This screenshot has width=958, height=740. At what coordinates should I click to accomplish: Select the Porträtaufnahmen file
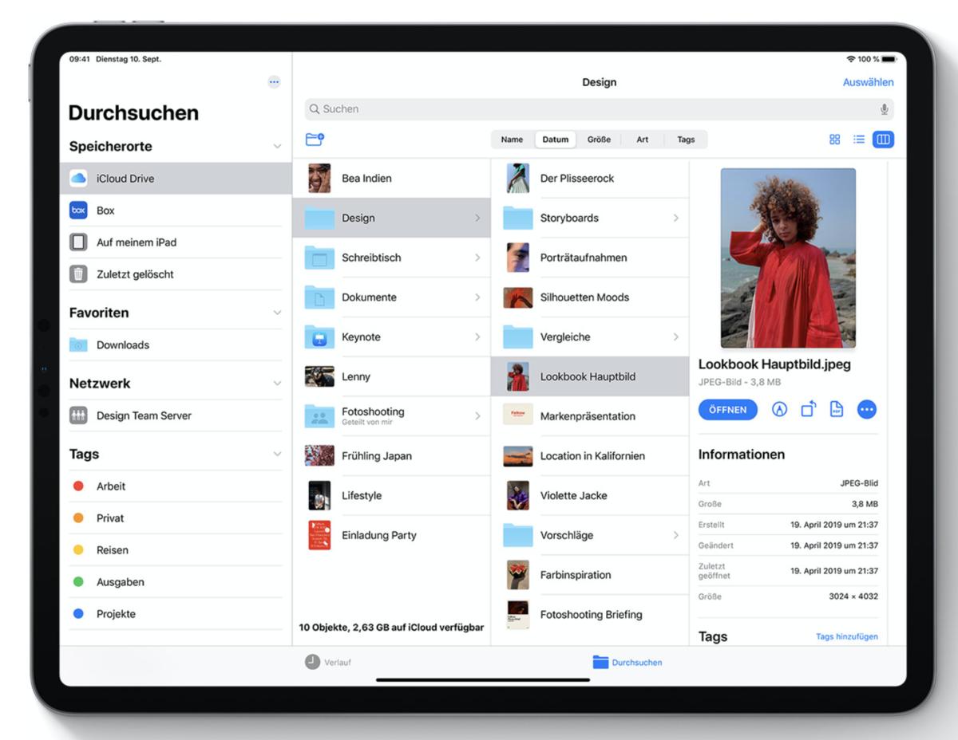[590, 258]
